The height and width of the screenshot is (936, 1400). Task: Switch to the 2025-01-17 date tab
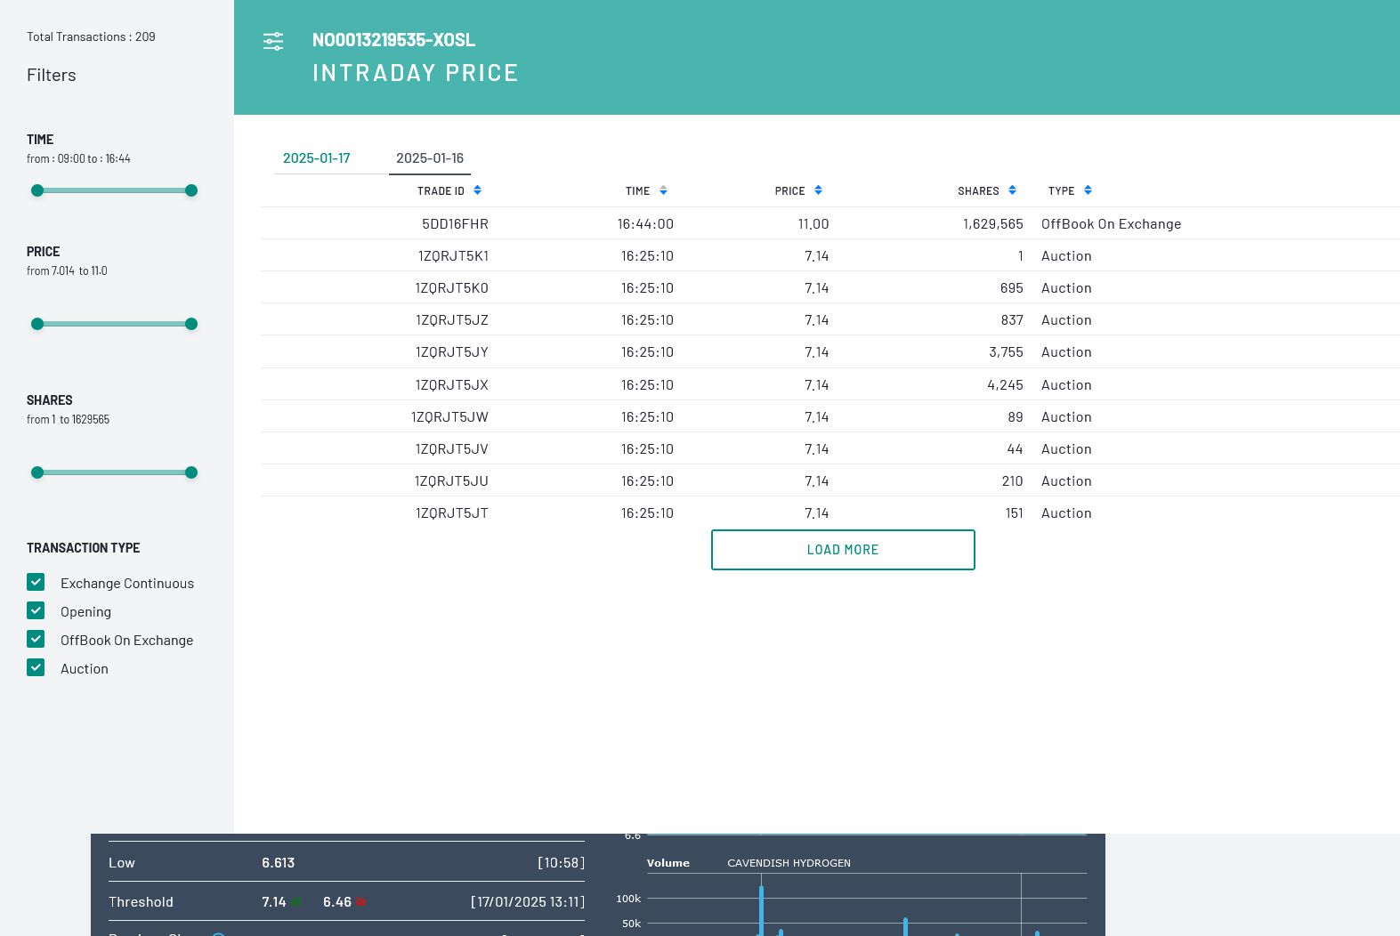[x=317, y=158]
